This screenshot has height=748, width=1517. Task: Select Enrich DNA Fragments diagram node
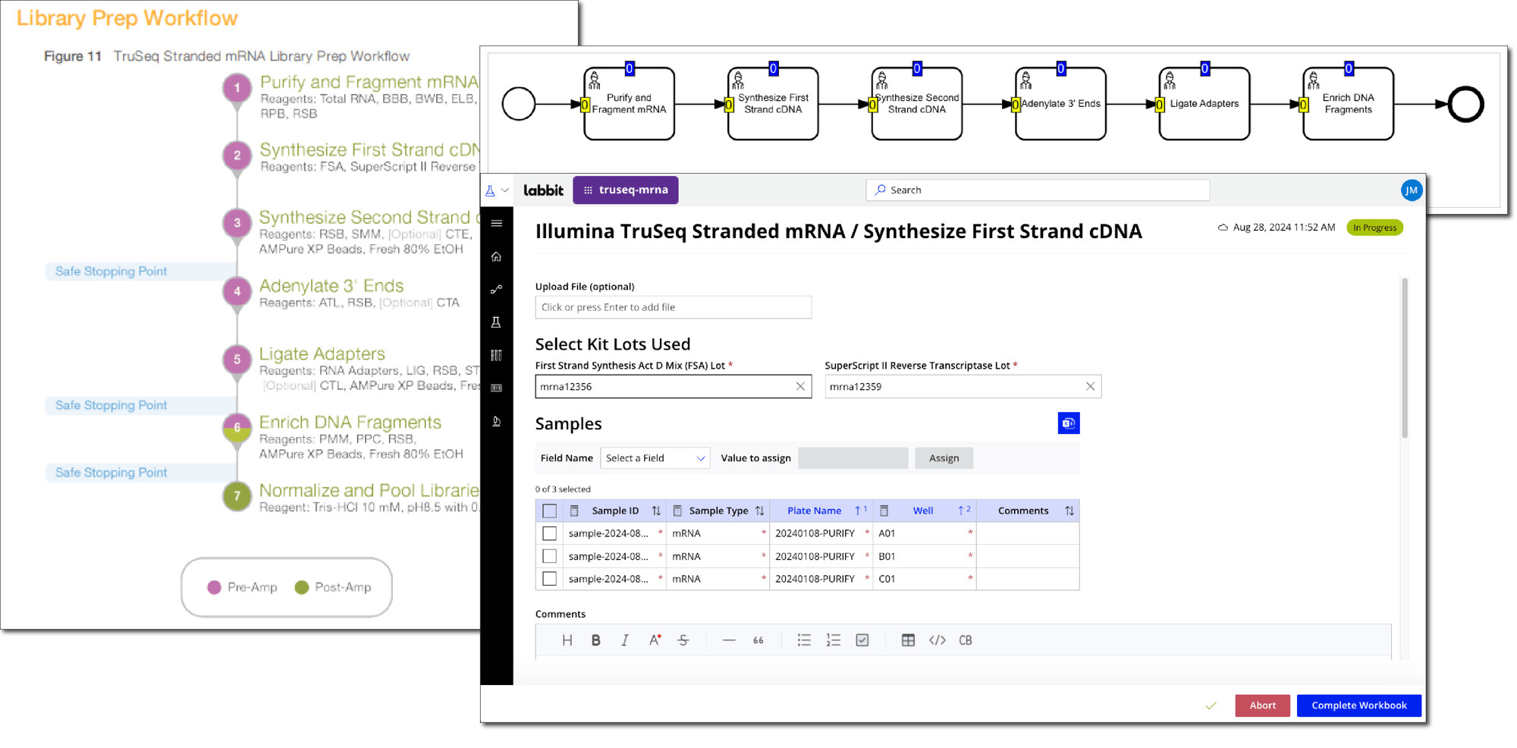tap(1349, 104)
